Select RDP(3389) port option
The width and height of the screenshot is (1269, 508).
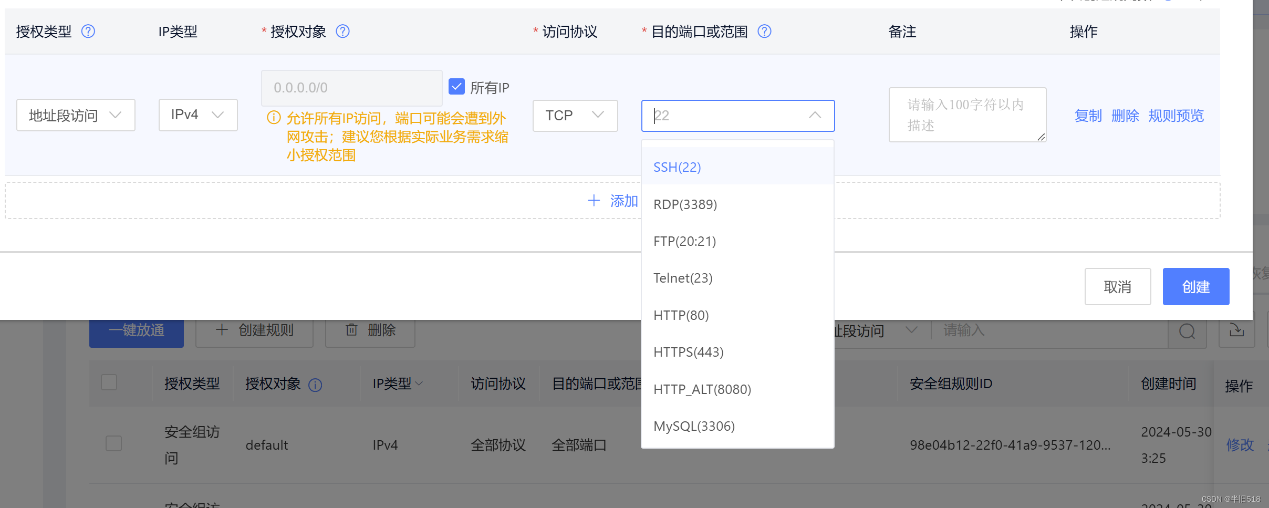(737, 204)
